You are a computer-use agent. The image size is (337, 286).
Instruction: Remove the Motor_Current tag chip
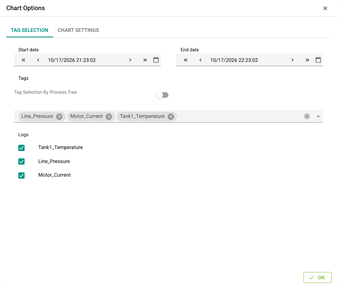pos(109,117)
